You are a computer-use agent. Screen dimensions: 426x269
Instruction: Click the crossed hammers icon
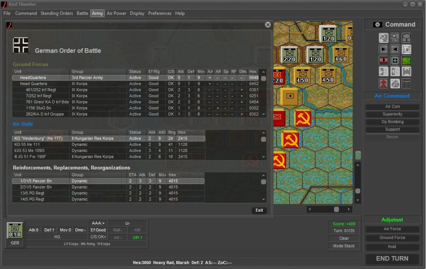(x=395, y=83)
